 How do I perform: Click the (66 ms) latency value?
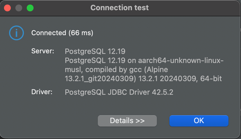(81, 33)
